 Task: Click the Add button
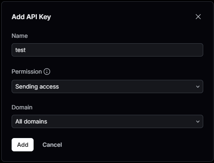(x=22, y=145)
